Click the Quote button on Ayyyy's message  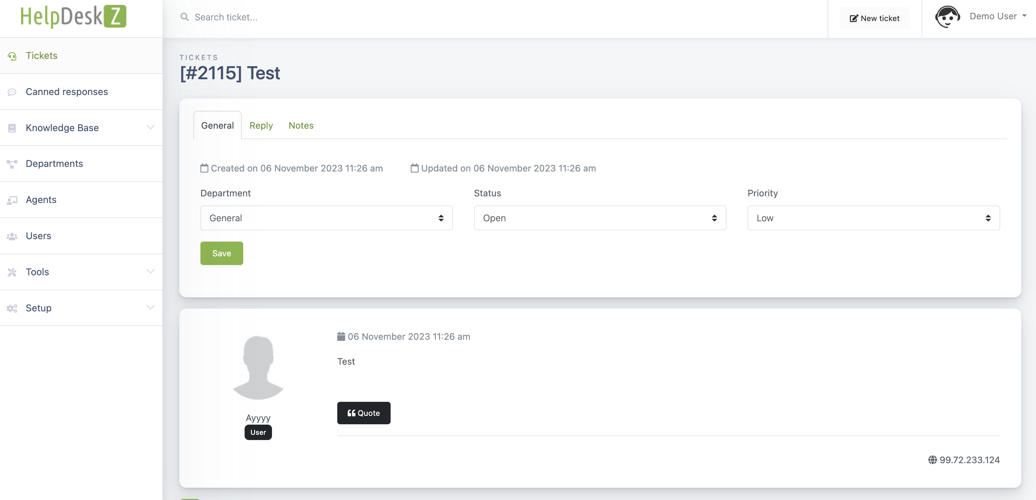pos(364,413)
